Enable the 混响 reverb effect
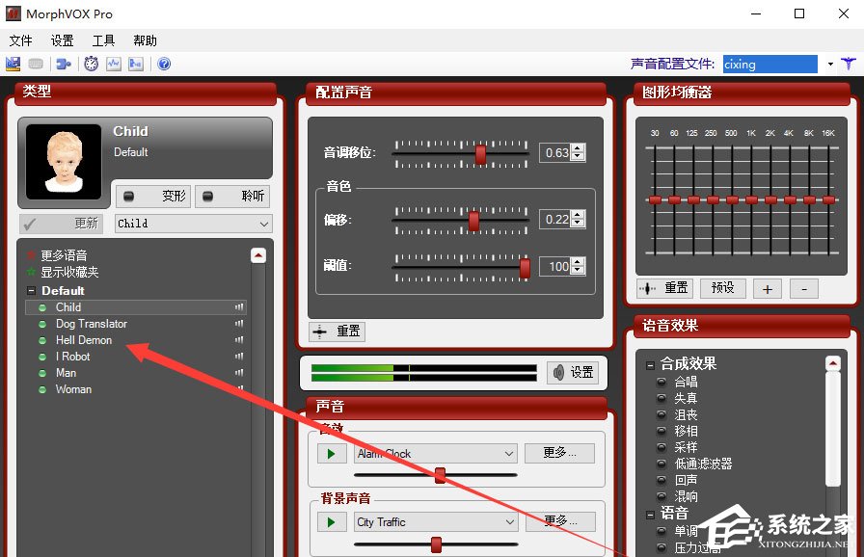The width and height of the screenshot is (864, 557). [661, 496]
